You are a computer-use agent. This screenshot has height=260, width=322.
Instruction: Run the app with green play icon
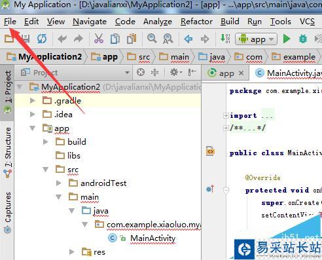click(287, 39)
